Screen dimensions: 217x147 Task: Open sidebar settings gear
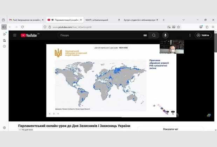[x=5, y=128]
